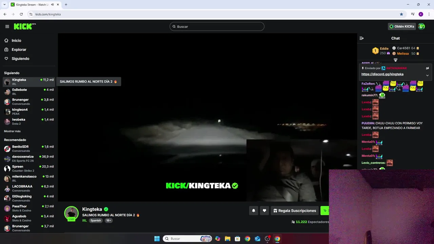Open a new Chrome tab
This screenshot has width=434, height=244.
(66, 5)
